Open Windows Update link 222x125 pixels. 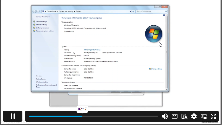click(42, 82)
